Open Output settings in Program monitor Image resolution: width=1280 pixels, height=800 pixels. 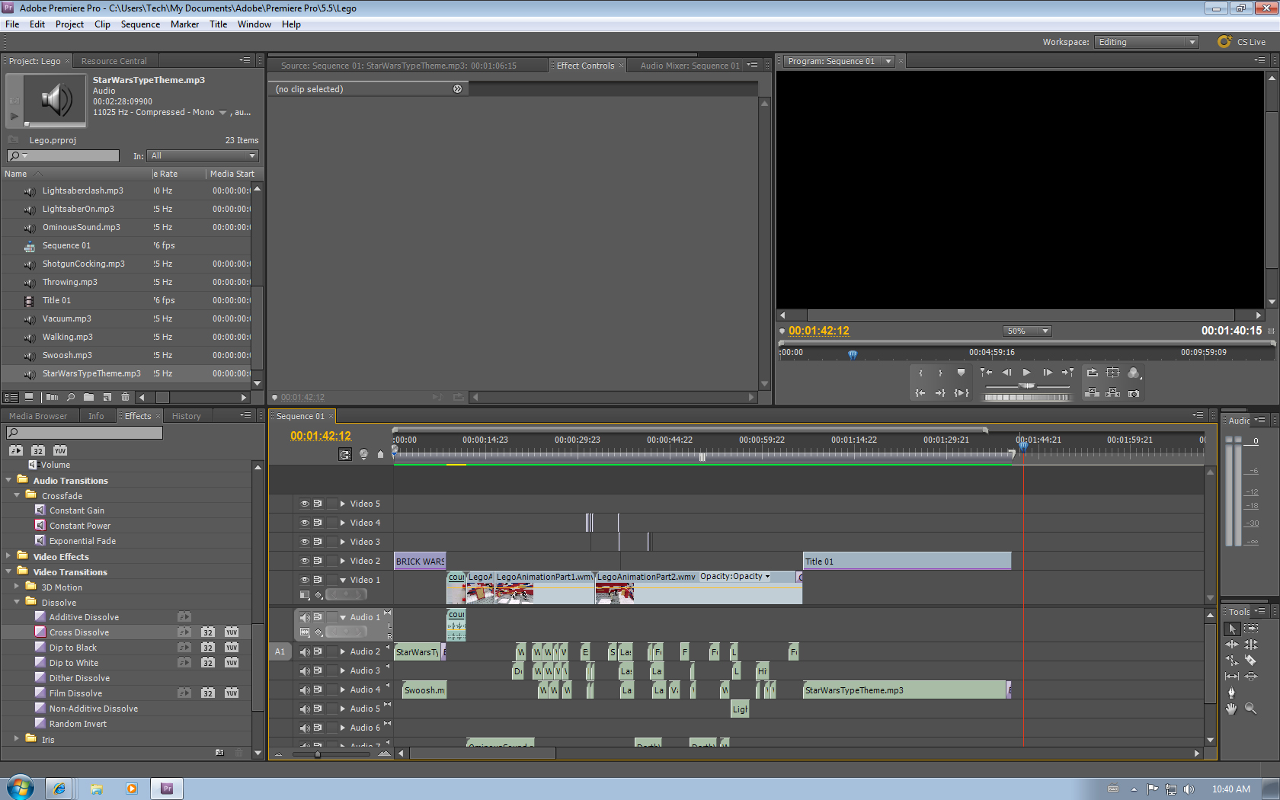[x=1134, y=373]
